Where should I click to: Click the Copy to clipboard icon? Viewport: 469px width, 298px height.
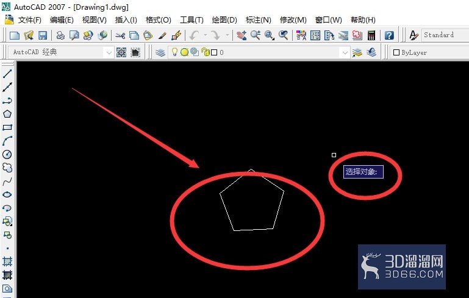click(134, 35)
